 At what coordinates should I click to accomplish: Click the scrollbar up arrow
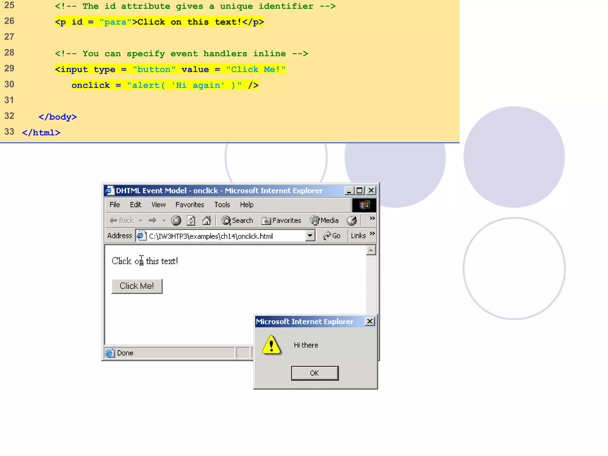click(371, 250)
